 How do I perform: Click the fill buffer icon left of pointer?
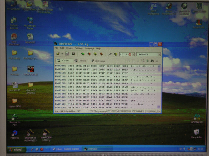[143, 61]
